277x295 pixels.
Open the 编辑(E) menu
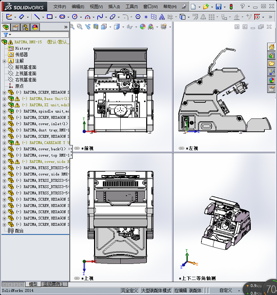pyautogui.click(x=78, y=7)
